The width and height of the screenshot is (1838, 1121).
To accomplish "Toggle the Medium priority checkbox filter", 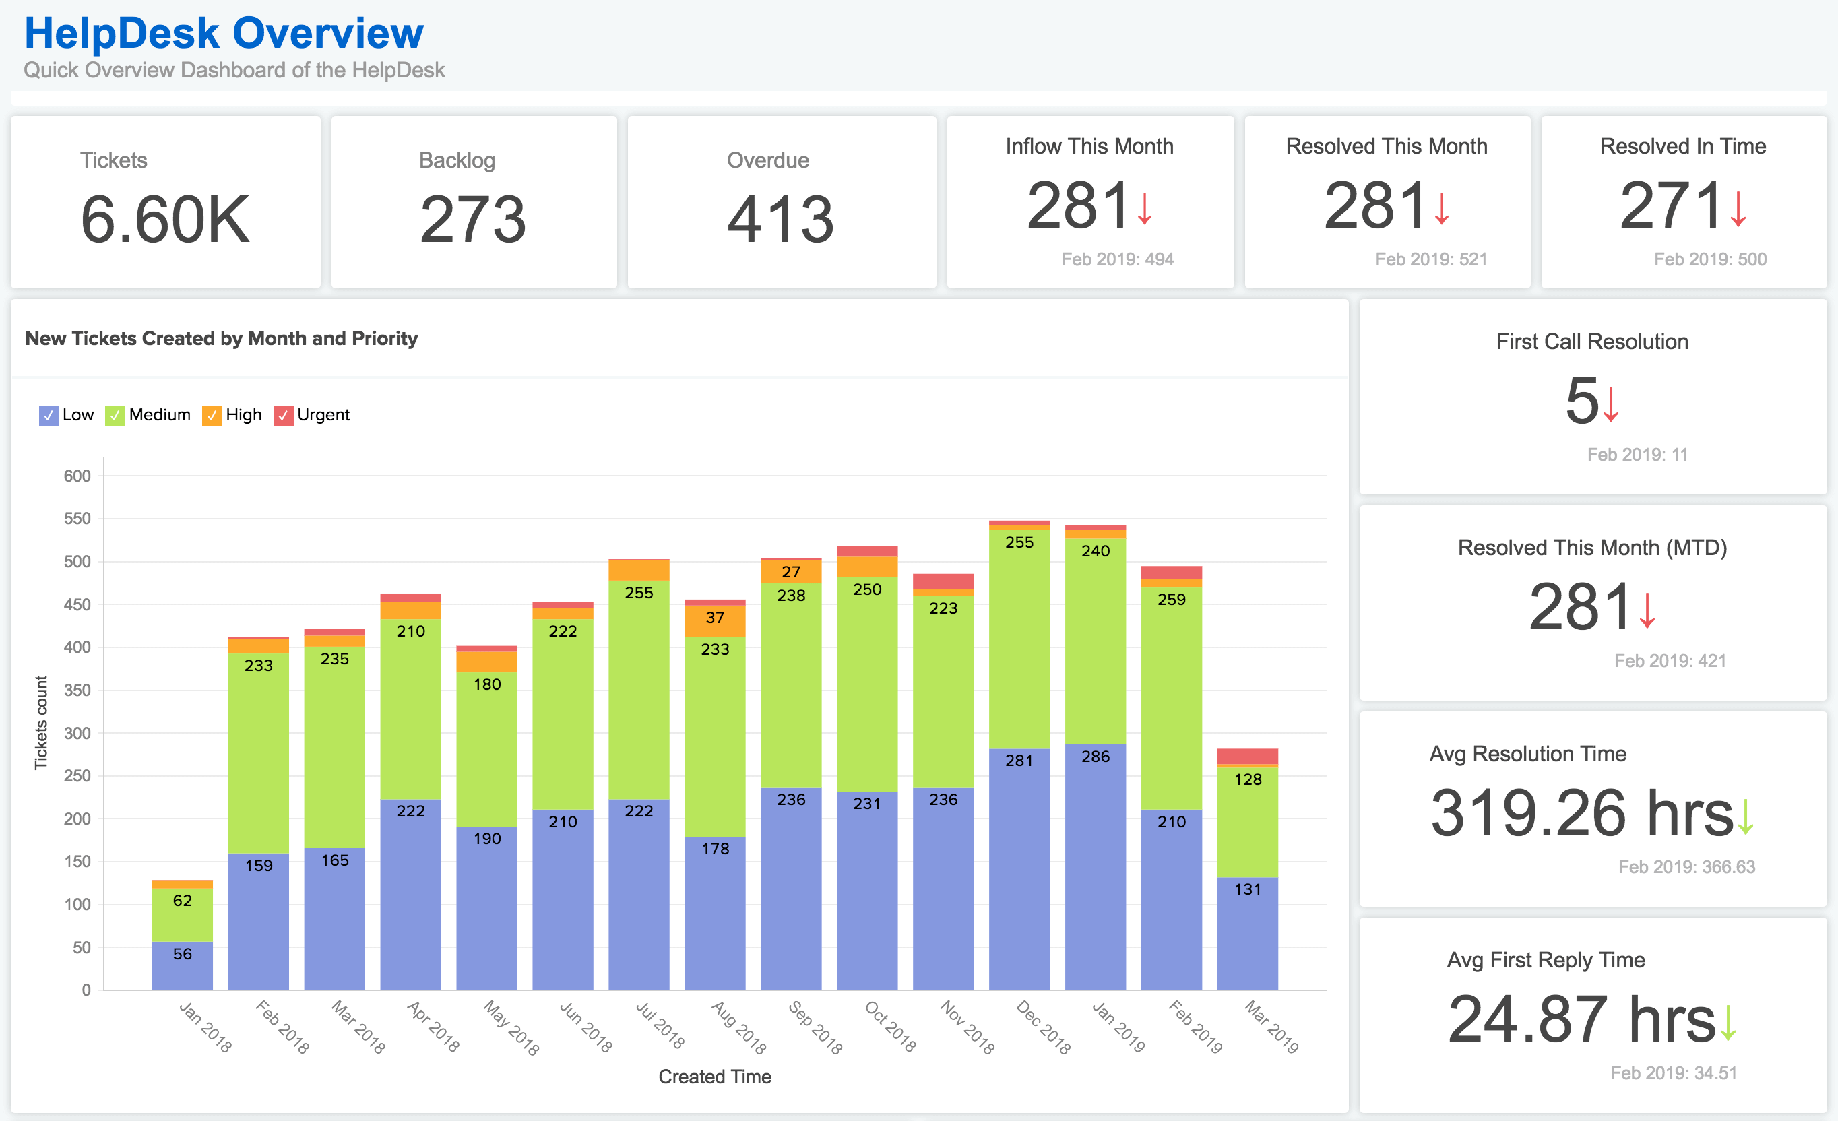I will (x=122, y=416).
